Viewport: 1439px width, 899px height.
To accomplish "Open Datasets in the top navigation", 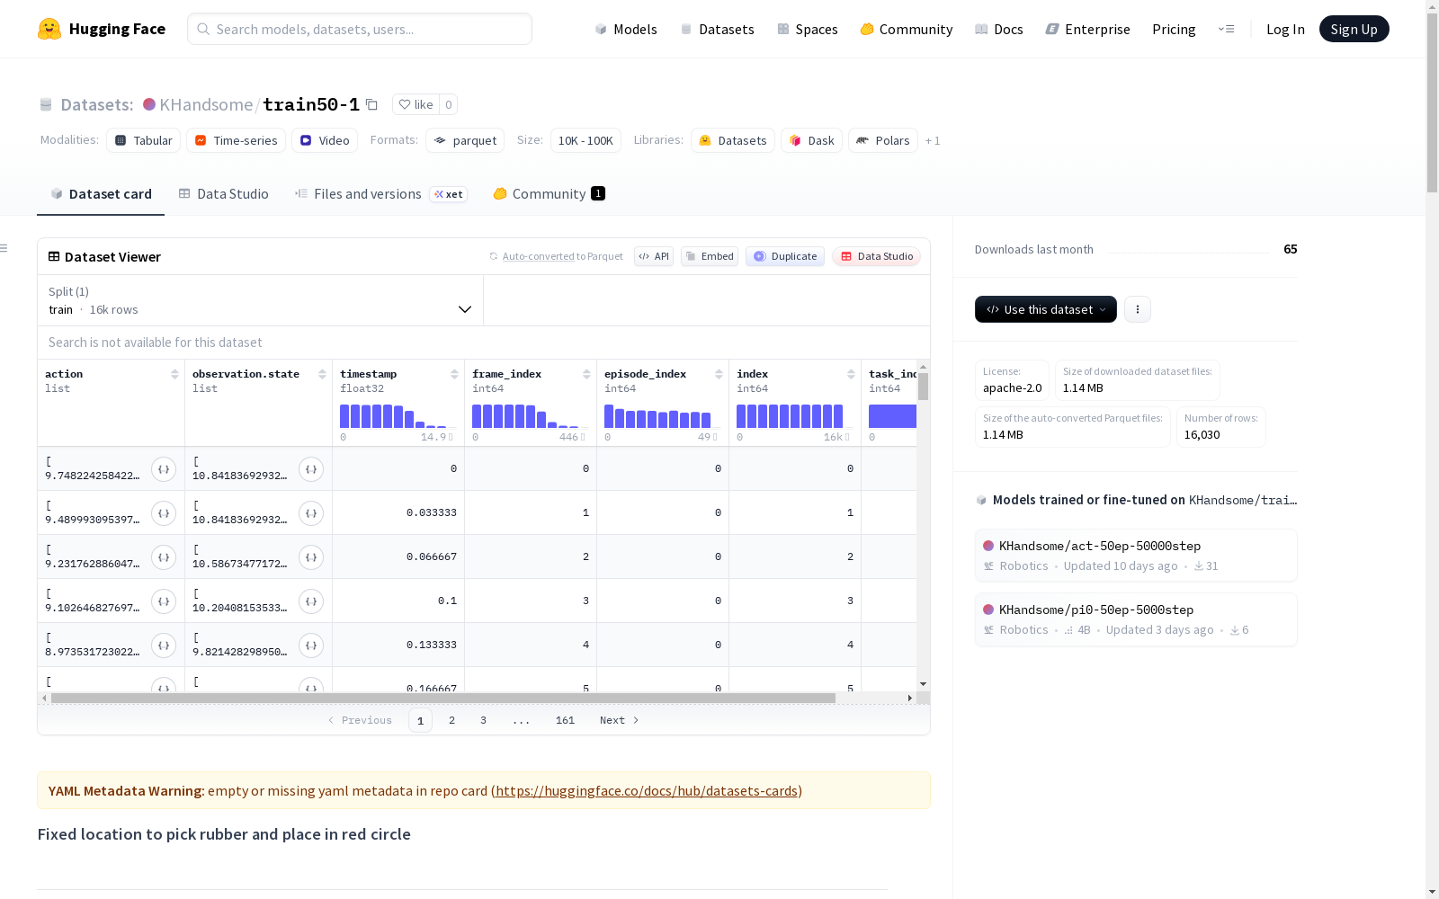I will (717, 29).
